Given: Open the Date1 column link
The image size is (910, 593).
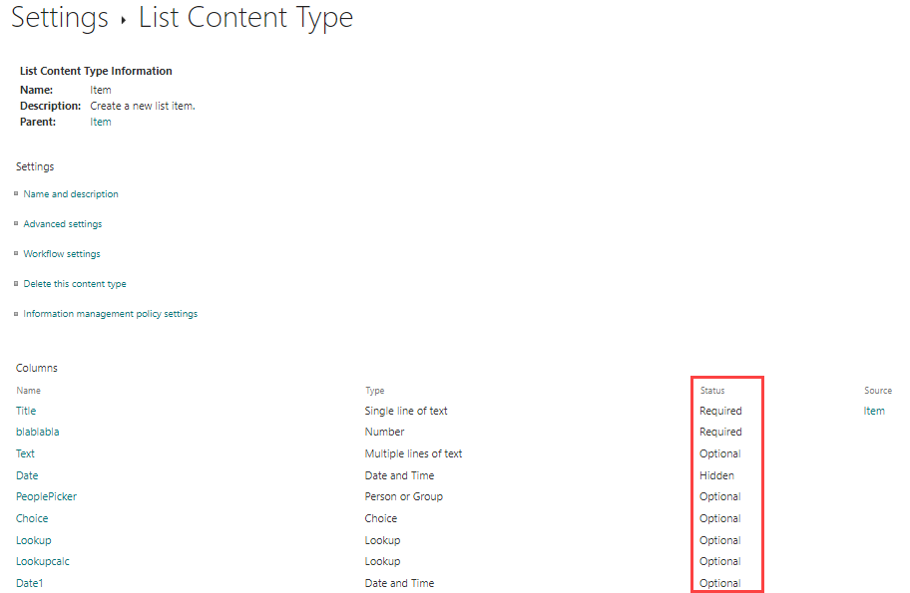Looking at the screenshot, I should tap(30, 584).
